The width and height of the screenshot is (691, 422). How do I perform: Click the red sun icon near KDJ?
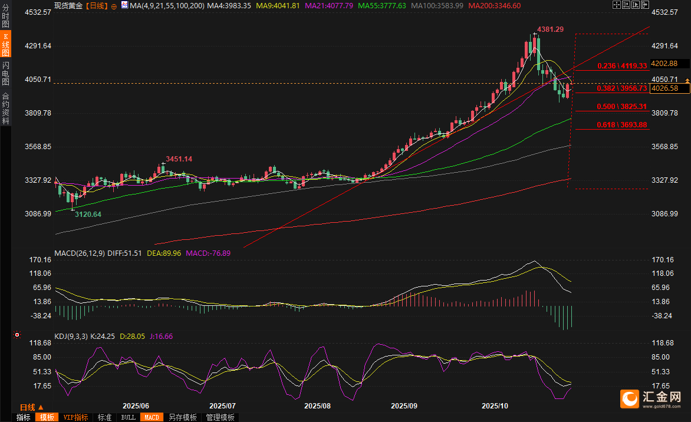(17, 335)
